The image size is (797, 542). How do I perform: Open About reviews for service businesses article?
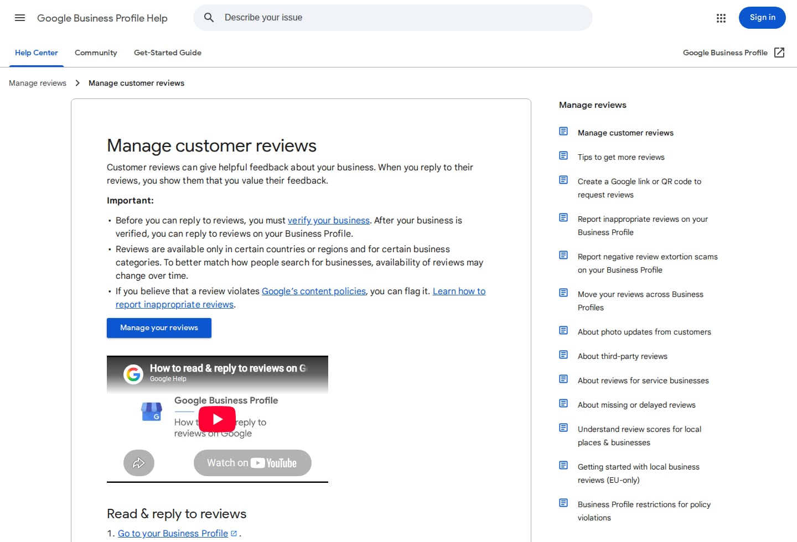(643, 381)
